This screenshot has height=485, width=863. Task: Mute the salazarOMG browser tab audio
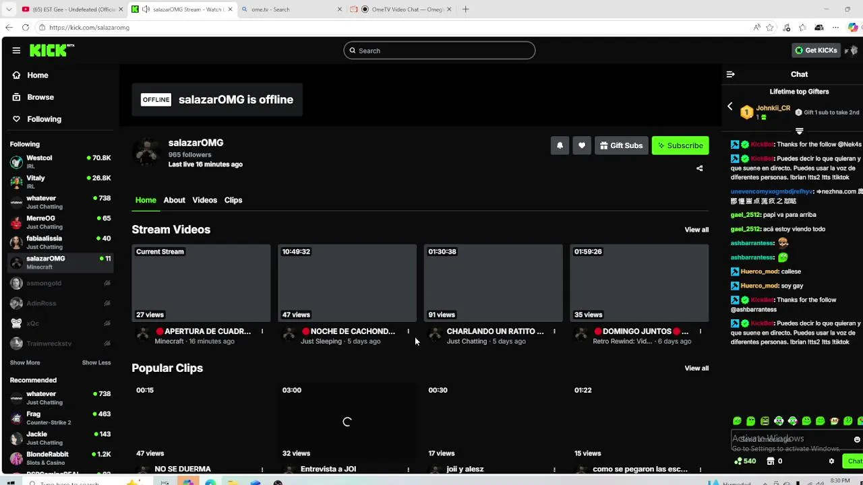pyautogui.click(x=146, y=9)
